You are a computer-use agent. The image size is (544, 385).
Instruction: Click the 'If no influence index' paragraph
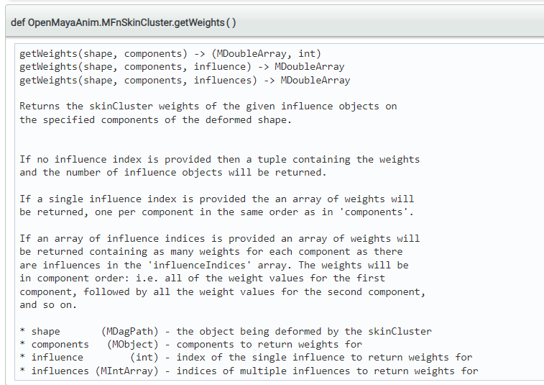click(219, 159)
